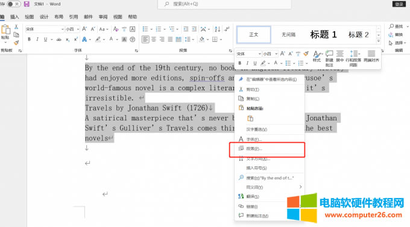
Task: Expand the styles gallery more arrow
Action: click(379, 41)
